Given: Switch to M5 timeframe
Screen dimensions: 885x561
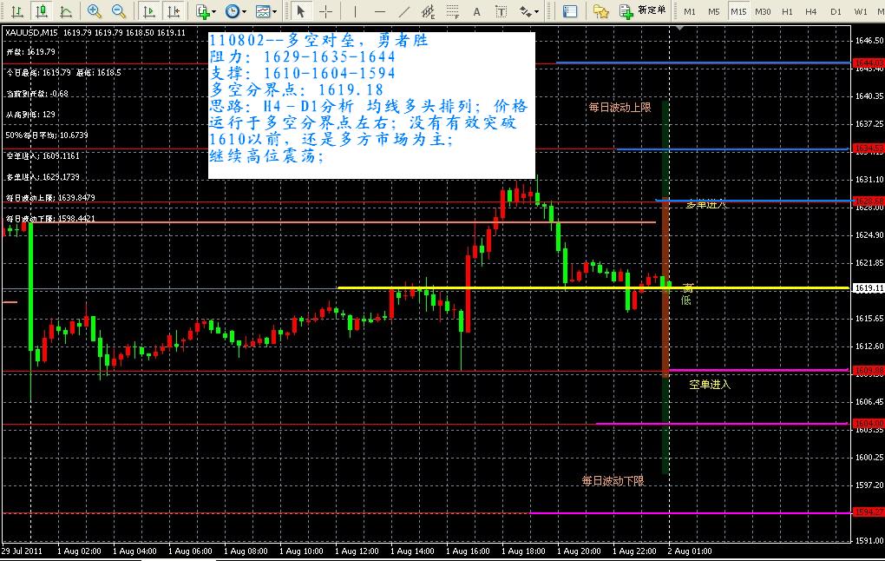Looking at the screenshot, I should 714,11.
